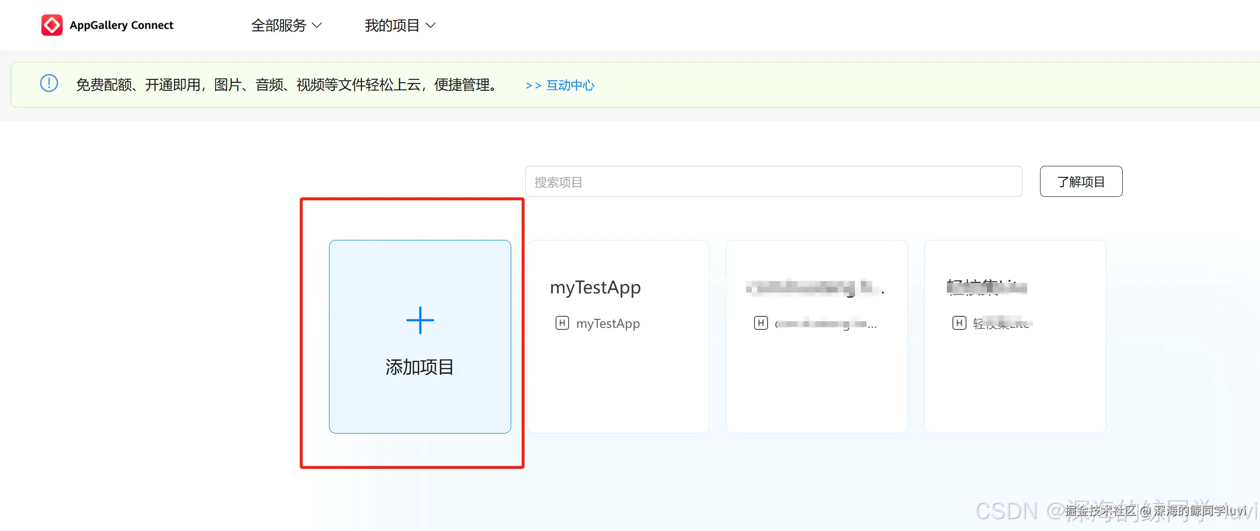This screenshot has height=531, width=1260.
Task: Click the 了解项目 button
Action: (x=1081, y=182)
